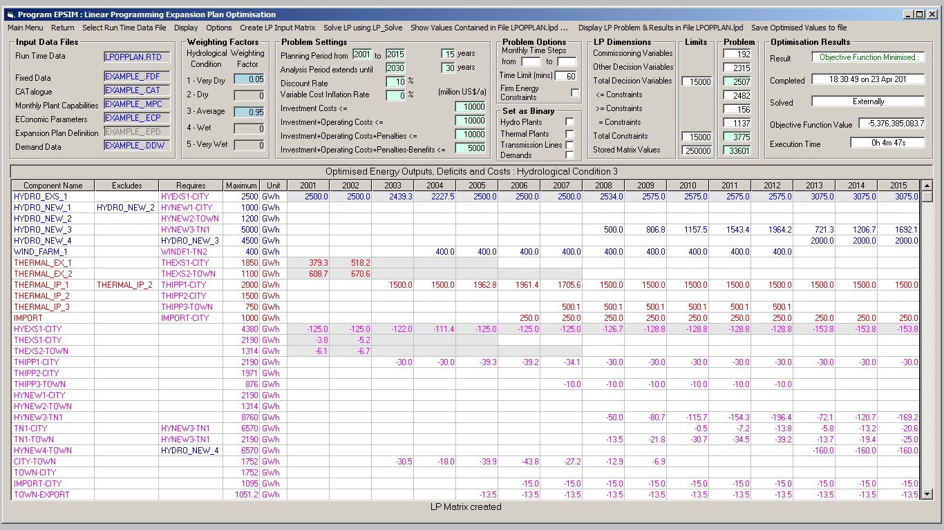
Task: Click the planning period start year 2001 field
Action: click(x=361, y=55)
